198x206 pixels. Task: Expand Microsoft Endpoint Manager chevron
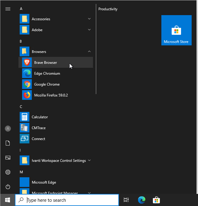(89, 193)
